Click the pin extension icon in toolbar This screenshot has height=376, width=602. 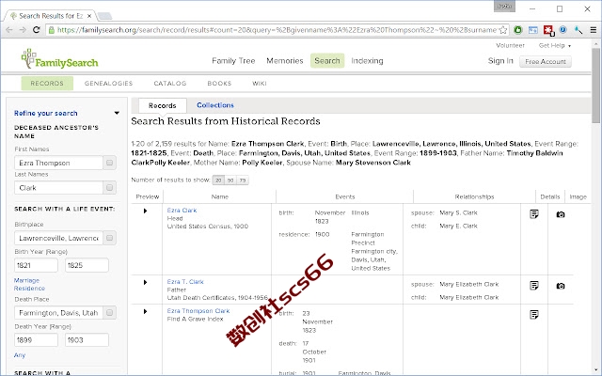coord(578,30)
